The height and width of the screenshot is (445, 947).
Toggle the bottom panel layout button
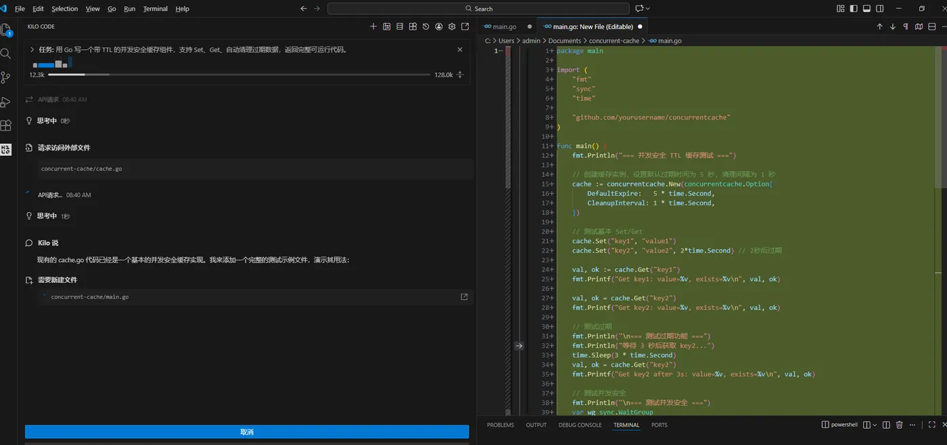click(867, 9)
